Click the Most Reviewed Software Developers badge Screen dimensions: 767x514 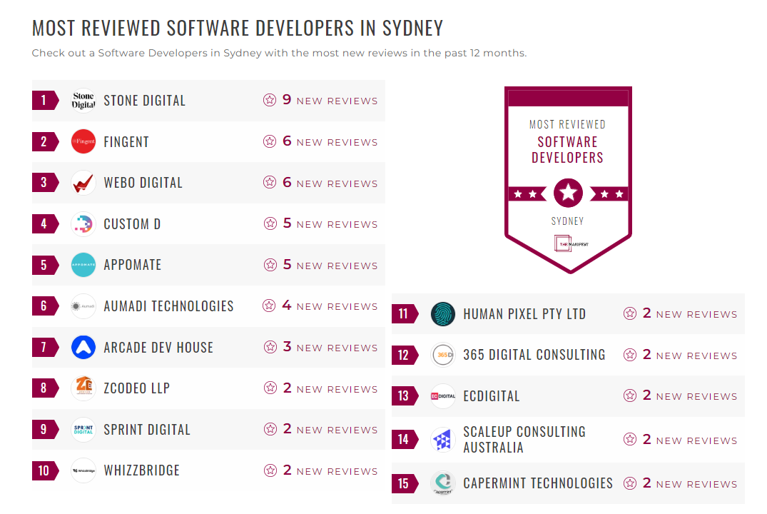point(567,178)
